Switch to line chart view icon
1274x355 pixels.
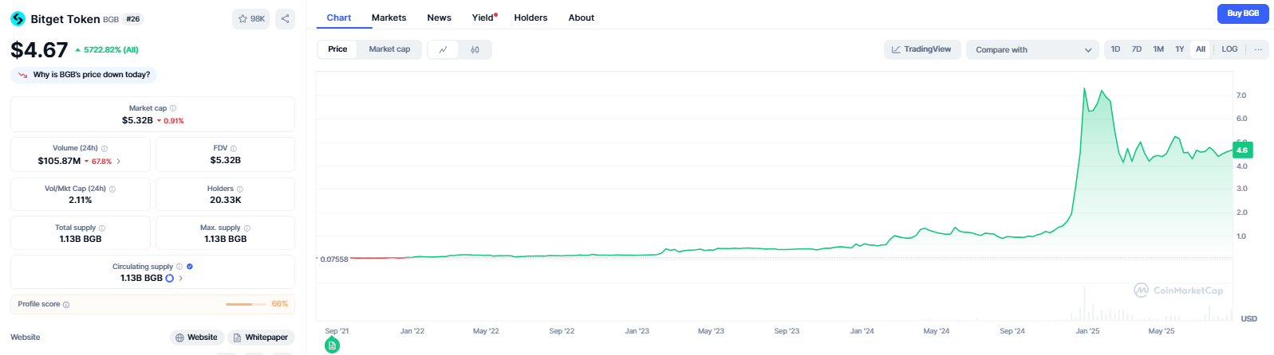point(444,49)
